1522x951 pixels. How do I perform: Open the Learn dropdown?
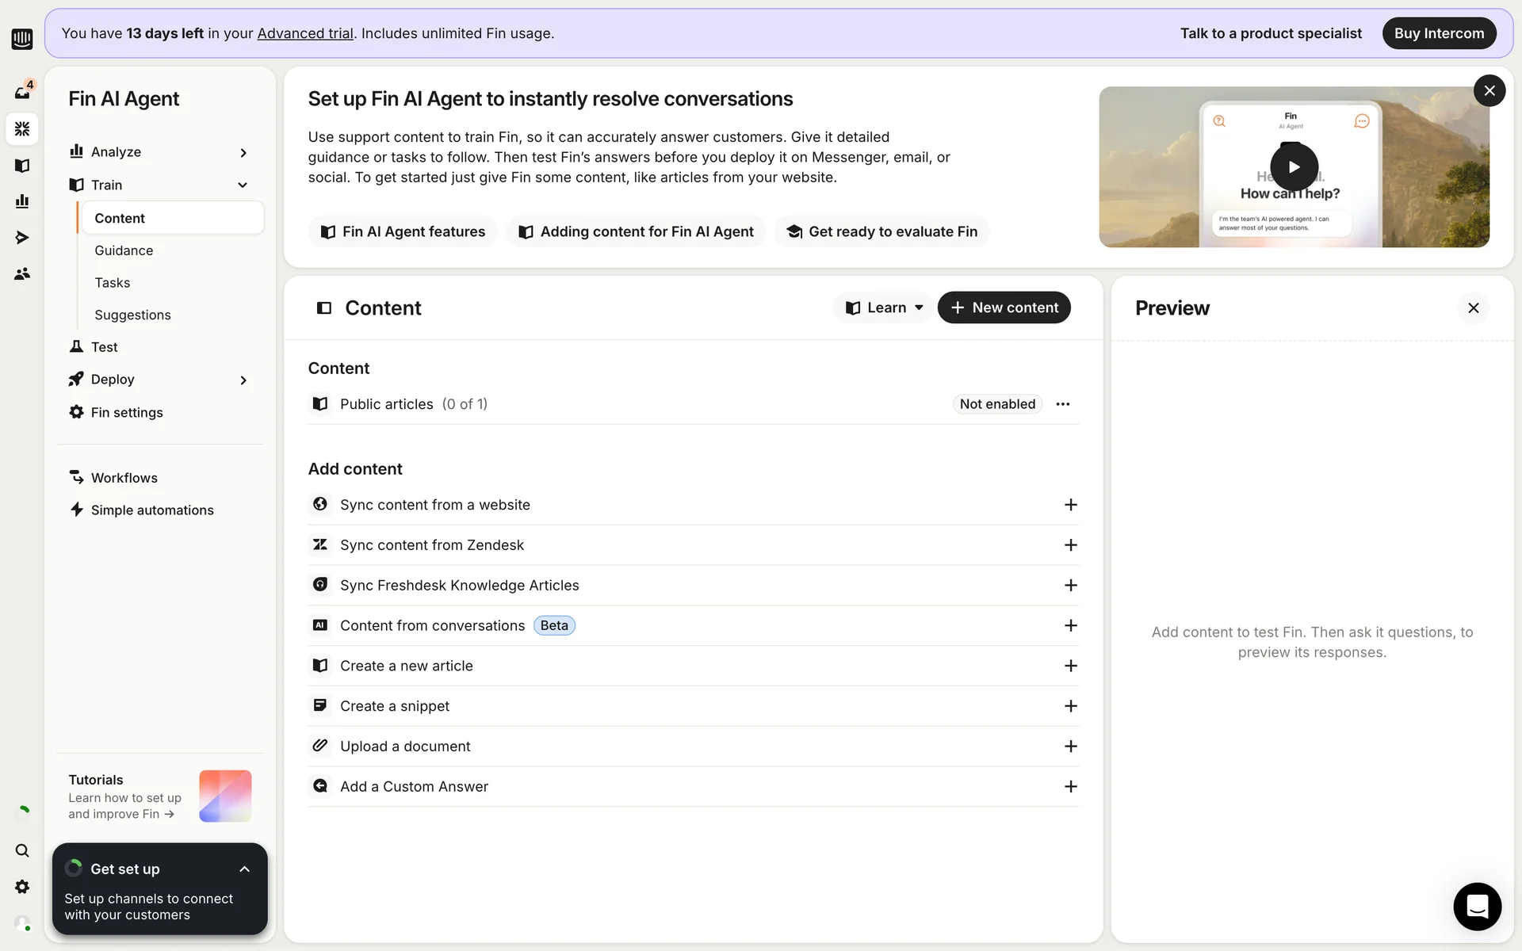coord(884,307)
